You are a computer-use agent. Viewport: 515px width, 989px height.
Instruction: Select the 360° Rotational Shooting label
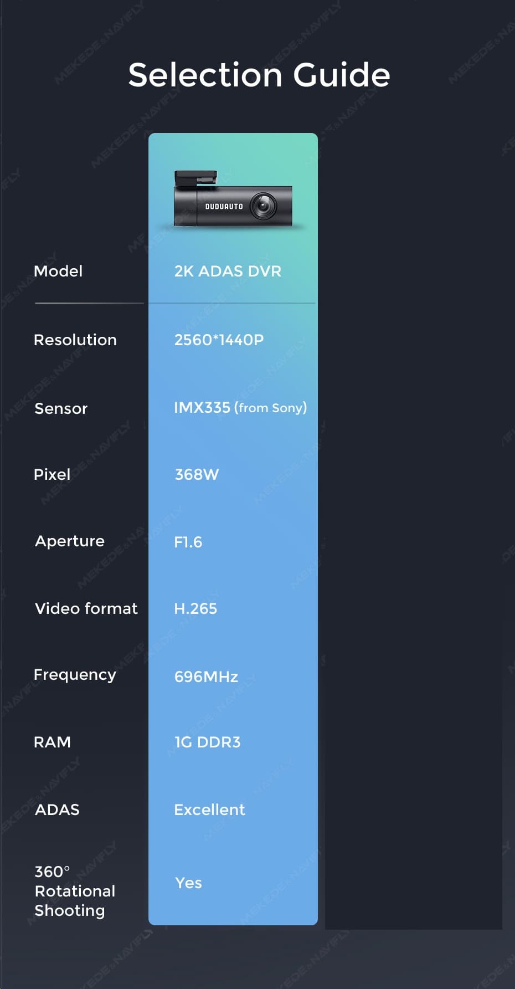(75, 891)
